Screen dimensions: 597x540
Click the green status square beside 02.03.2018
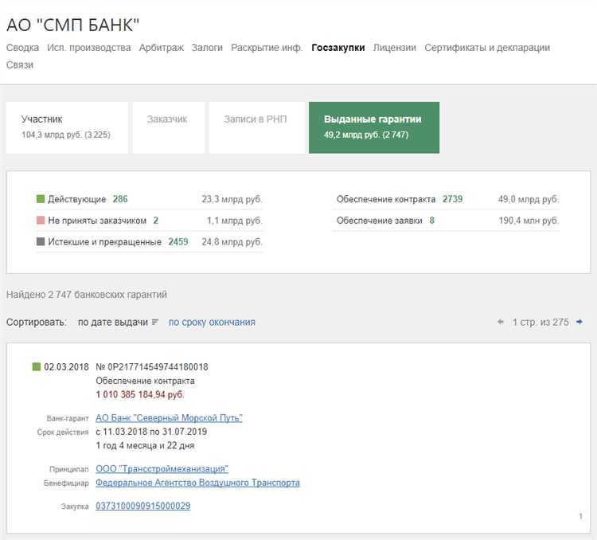pos(36,366)
